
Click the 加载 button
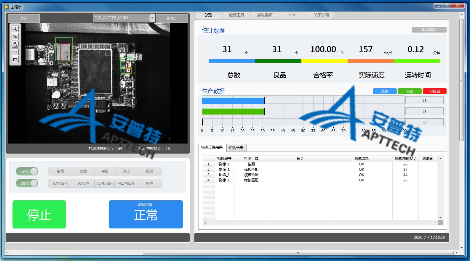coord(84,171)
